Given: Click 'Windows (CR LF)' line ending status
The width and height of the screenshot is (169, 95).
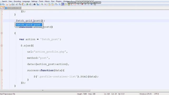Looking at the screenshot, I should [145, 94].
